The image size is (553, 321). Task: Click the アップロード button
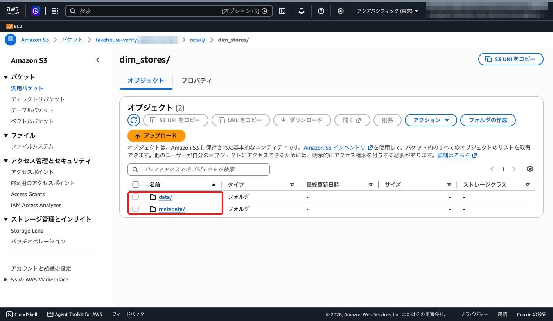tap(156, 136)
